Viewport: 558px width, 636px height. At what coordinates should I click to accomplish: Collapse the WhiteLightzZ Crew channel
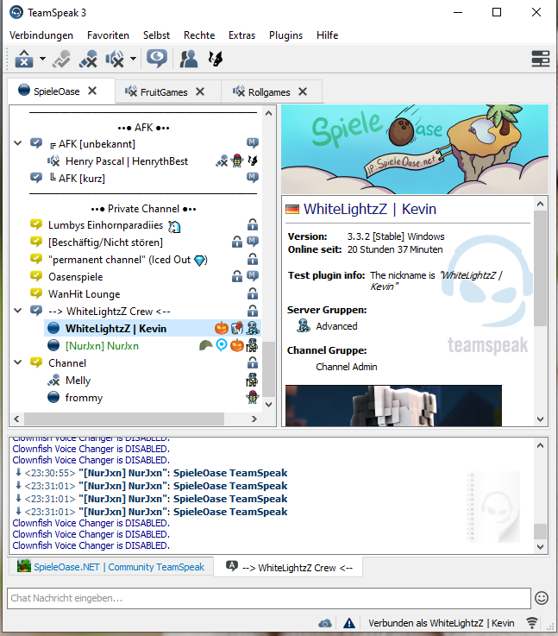pyautogui.click(x=18, y=311)
